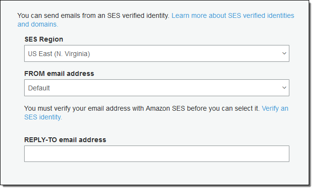Select the REPLY-TO email address label
Image resolution: width=314 pixels, height=190 pixels.
pos(65,140)
